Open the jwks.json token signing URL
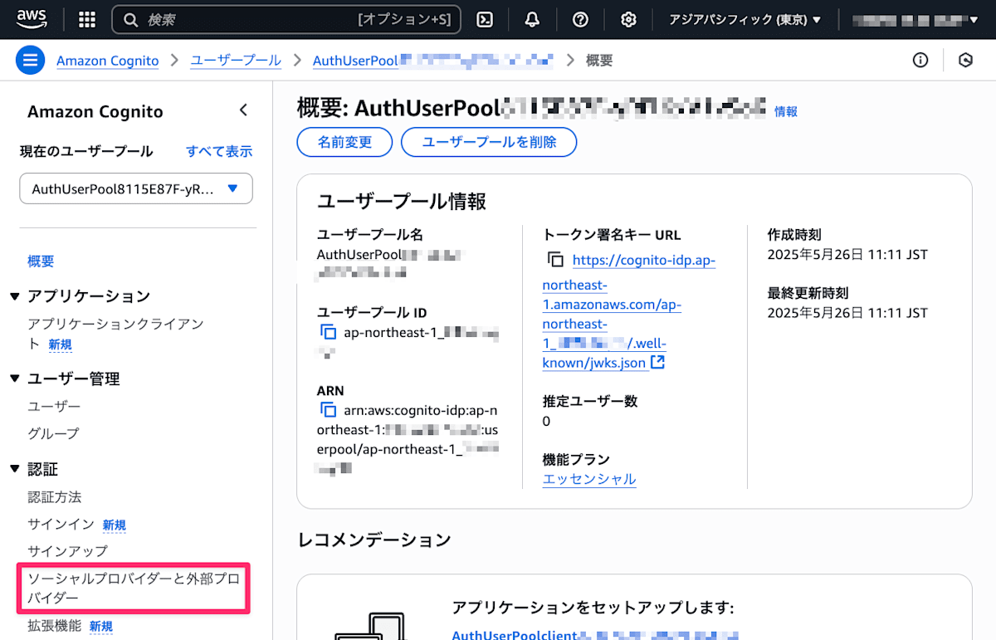Screen dimensions: 996x640 click(x=628, y=311)
